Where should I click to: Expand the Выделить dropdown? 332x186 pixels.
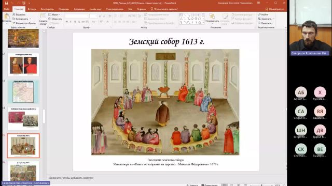[x=266, y=23]
